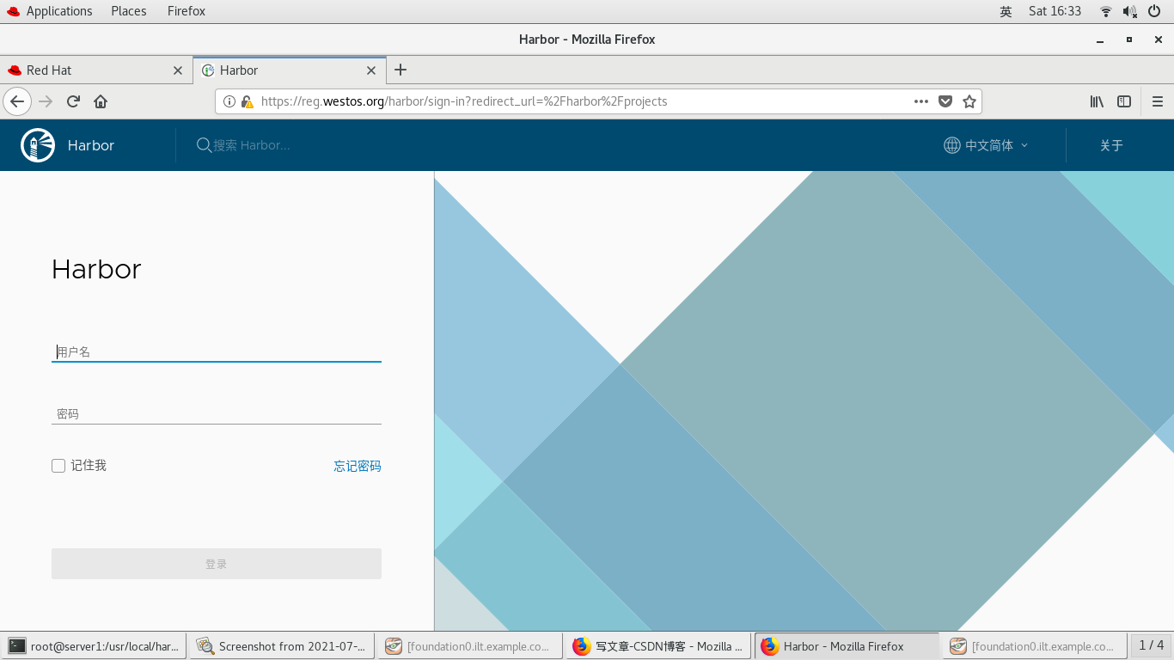Click the padlock warning icon in URL bar

248,101
